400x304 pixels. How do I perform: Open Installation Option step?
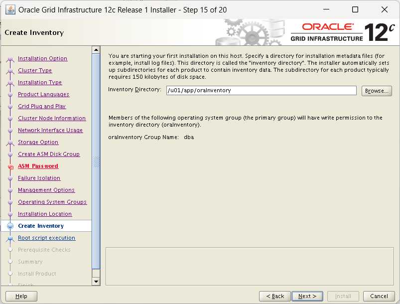click(x=43, y=58)
